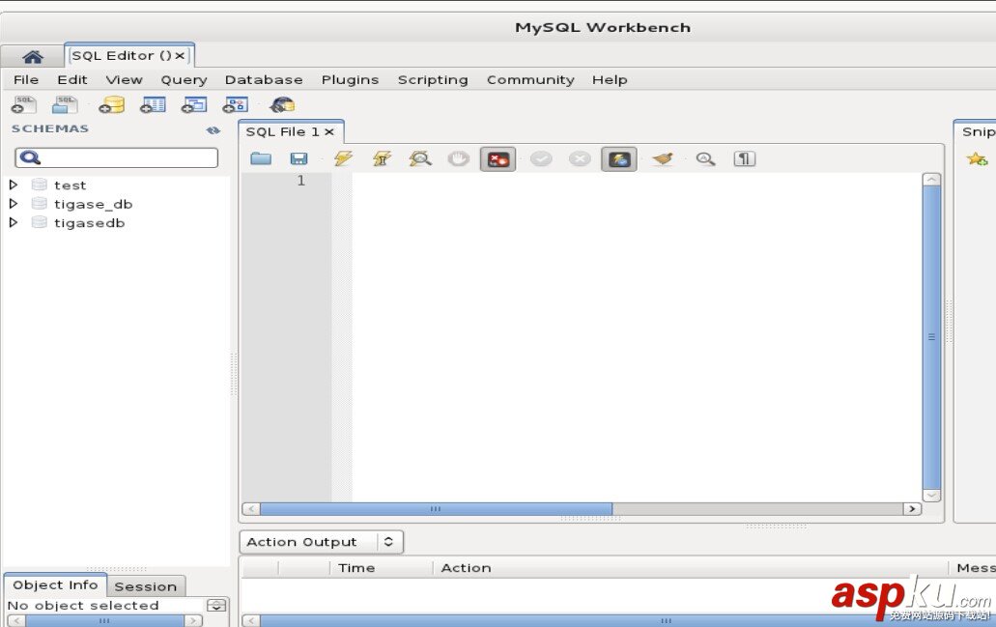Viewport: 996px width, 627px height.
Task: Execute the script with the lightning bolt icon
Action: point(342,158)
